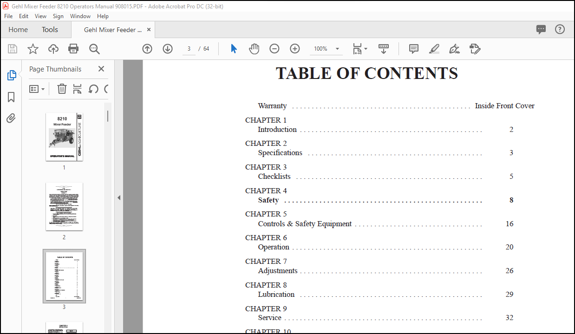
Task: Click the thumbnail panel scrollbar
Action: coord(108,116)
